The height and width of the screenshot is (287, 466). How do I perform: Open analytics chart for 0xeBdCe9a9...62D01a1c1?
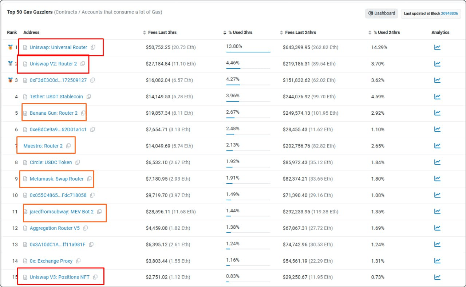pos(437,129)
